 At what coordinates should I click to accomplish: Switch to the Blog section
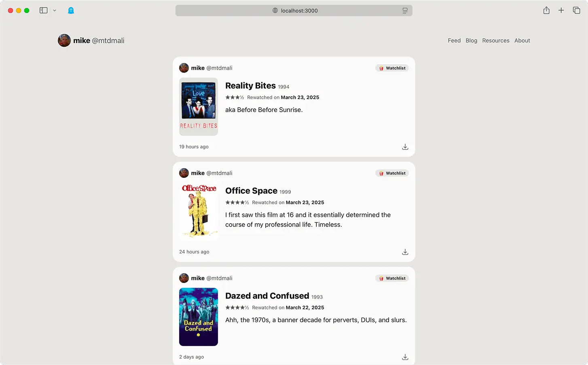tap(471, 40)
